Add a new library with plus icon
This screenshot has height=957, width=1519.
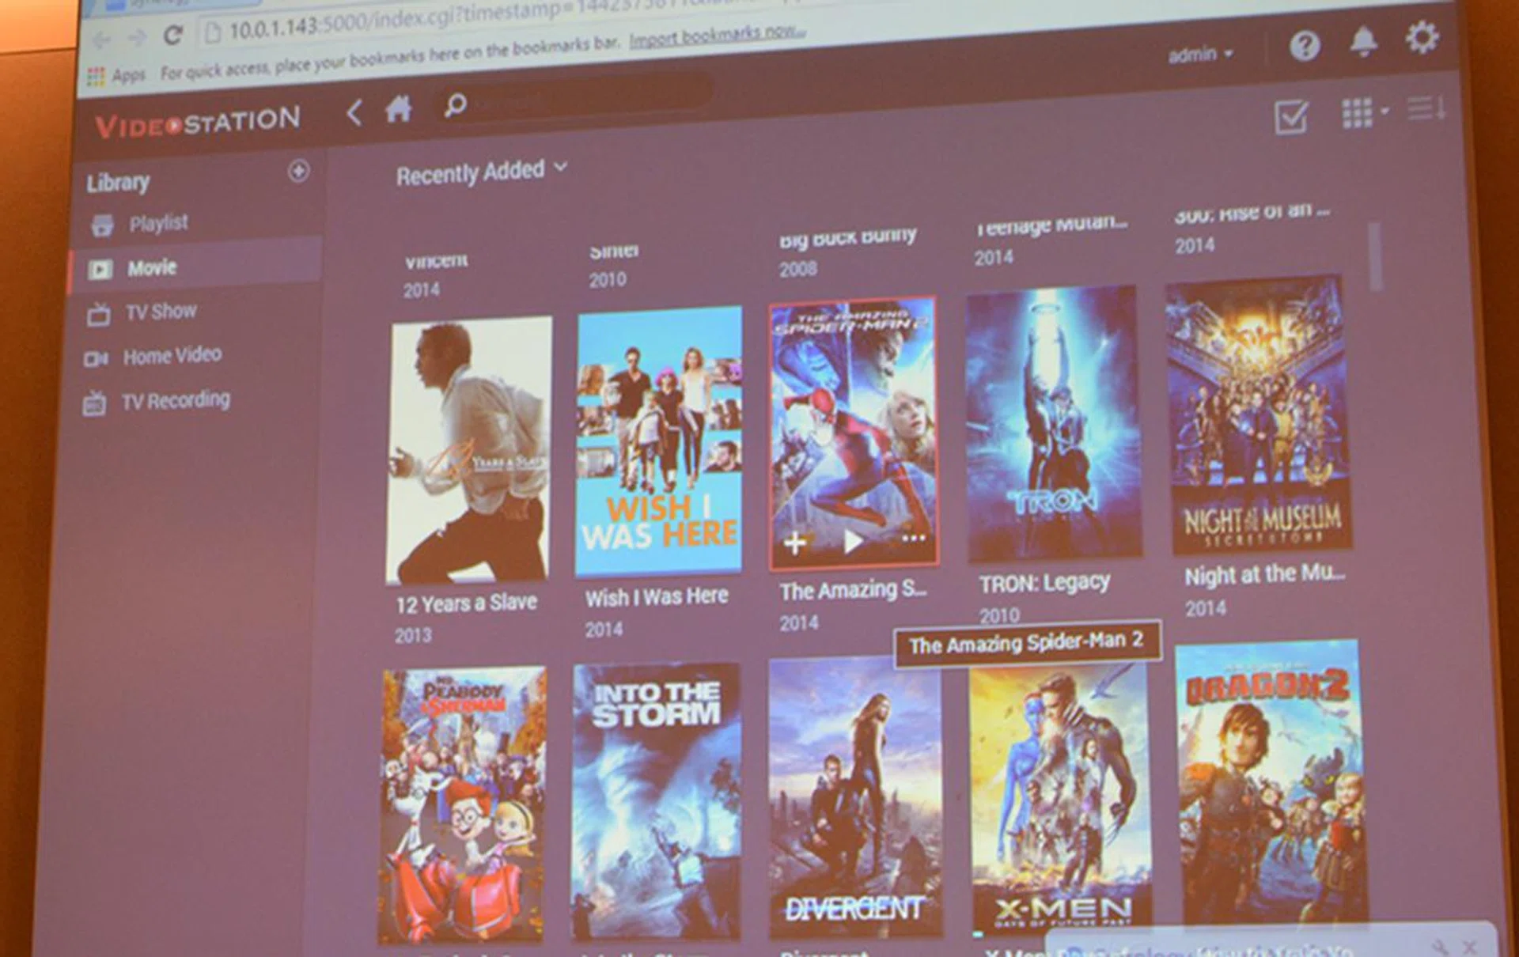(298, 171)
